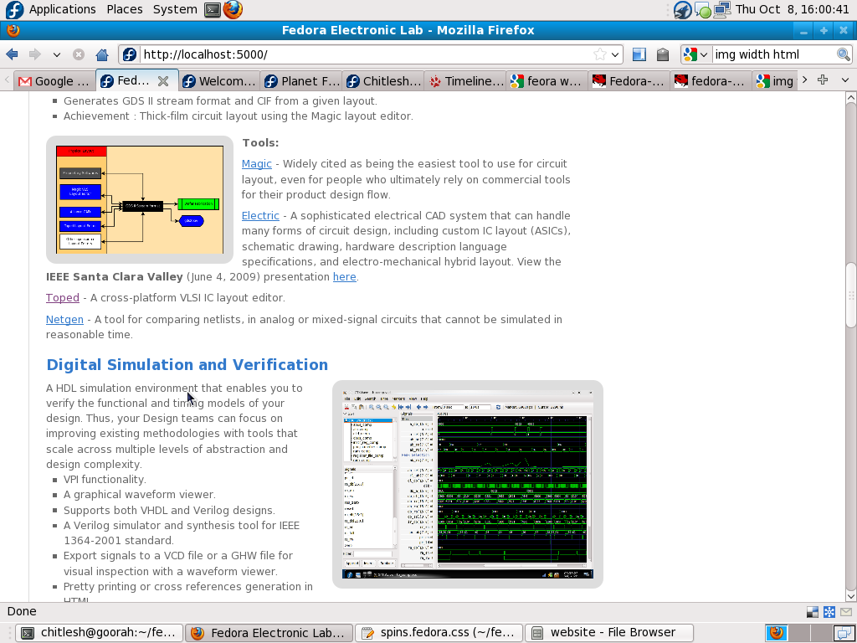Click the layout flow diagram image
The height and width of the screenshot is (643, 857).
(140, 199)
